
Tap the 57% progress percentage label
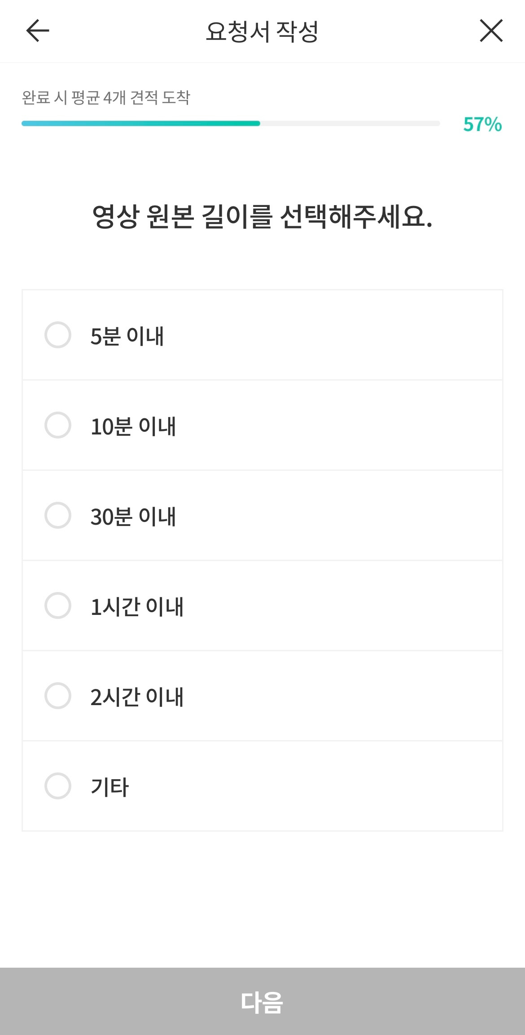click(x=482, y=124)
